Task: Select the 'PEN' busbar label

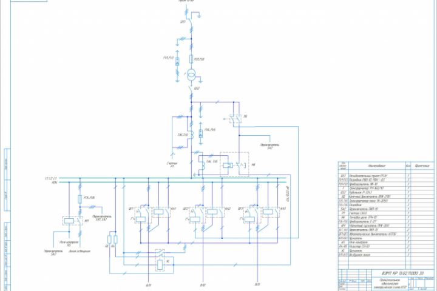Action: [x=54, y=182]
